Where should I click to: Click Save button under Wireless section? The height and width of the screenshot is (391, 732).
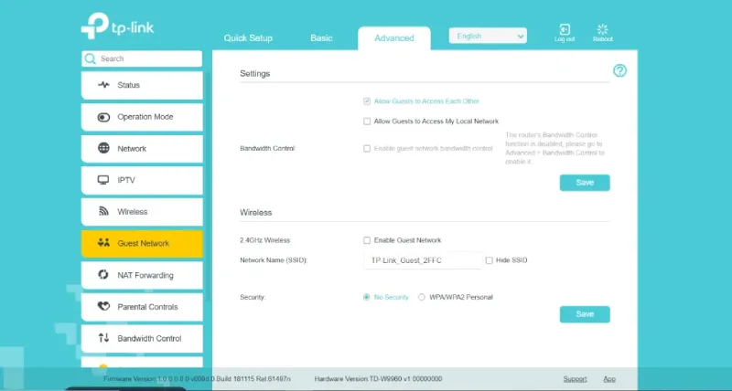[x=584, y=314]
